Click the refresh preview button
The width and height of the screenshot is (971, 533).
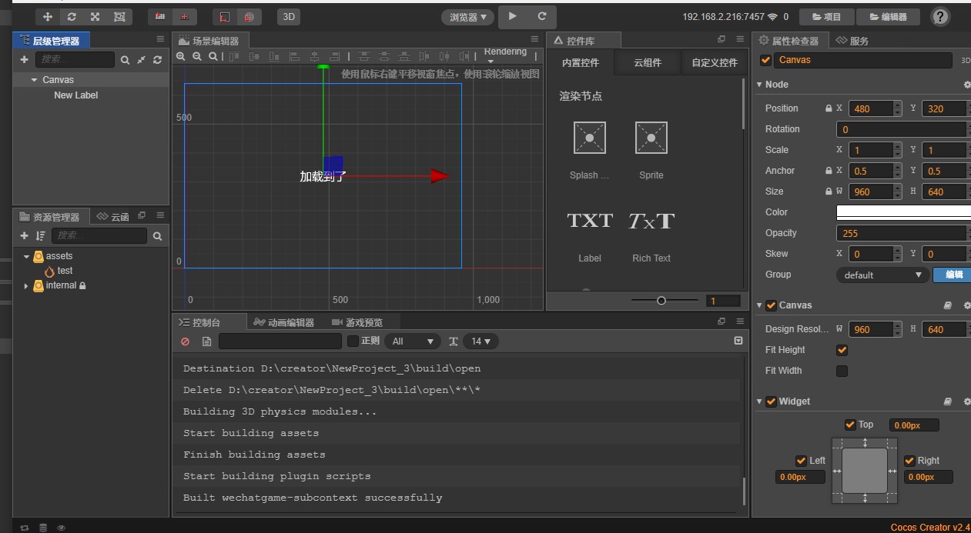click(x=542, y=16)
